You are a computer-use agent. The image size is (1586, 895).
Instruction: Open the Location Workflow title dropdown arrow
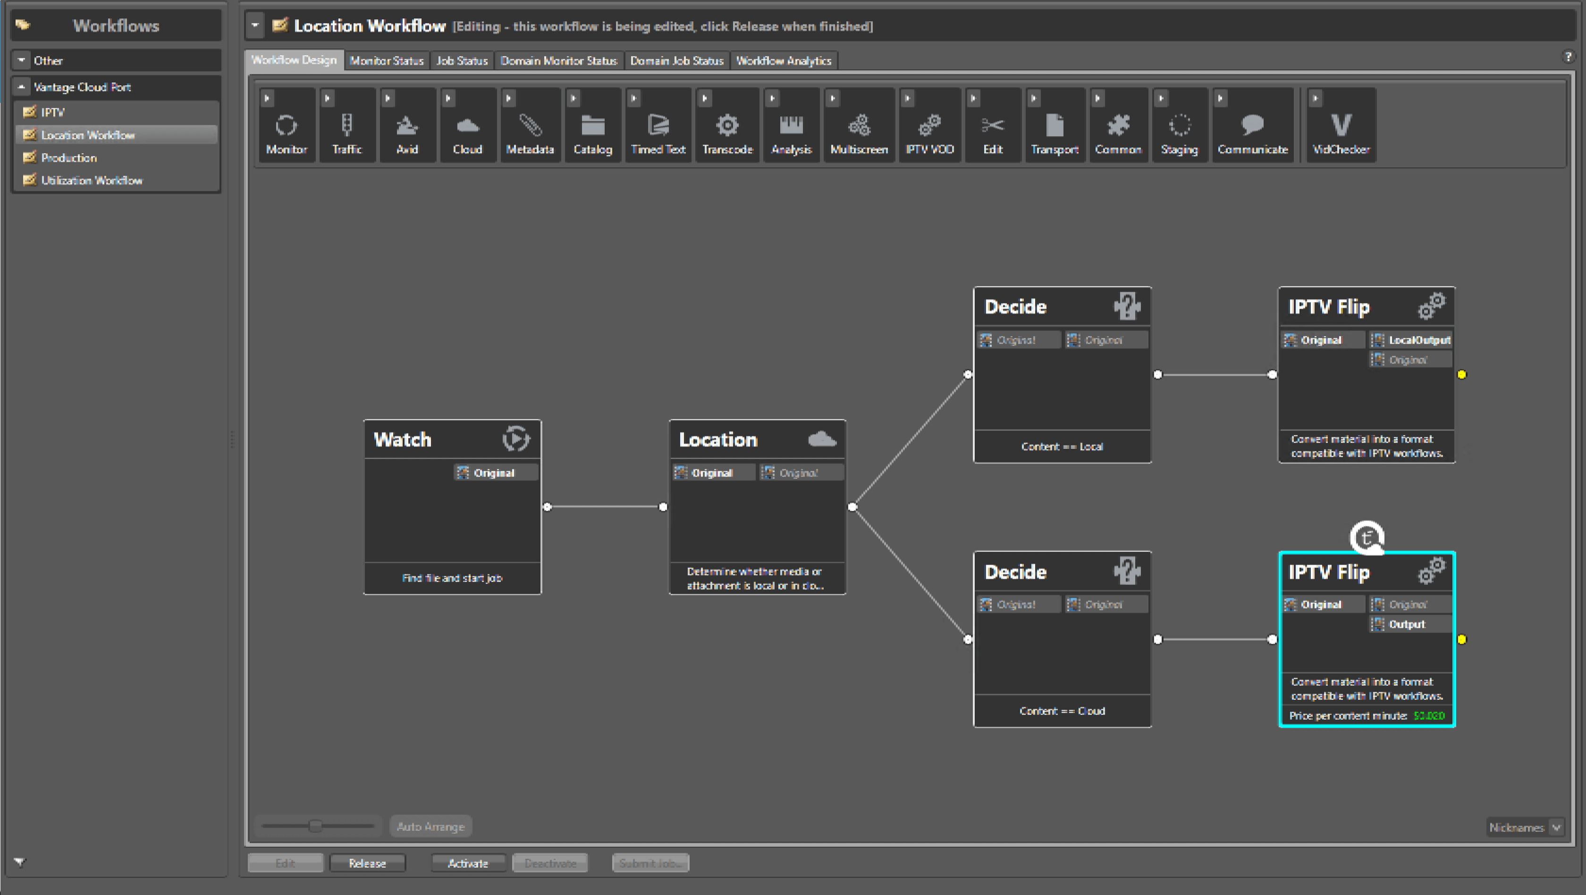tap(255, 26)
